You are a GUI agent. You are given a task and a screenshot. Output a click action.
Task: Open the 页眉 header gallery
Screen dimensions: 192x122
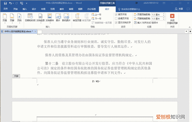[x=5, y=18]
